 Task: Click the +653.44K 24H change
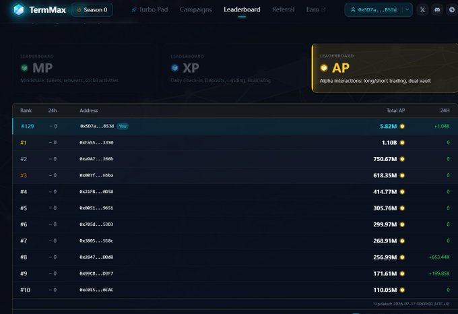[x=439, y=257]
